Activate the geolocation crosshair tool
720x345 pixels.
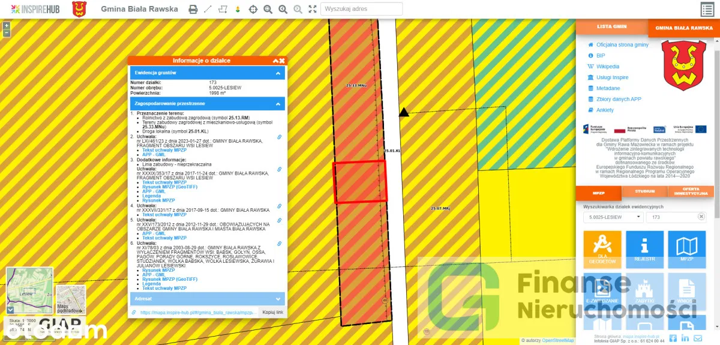[x=253, y=9]
